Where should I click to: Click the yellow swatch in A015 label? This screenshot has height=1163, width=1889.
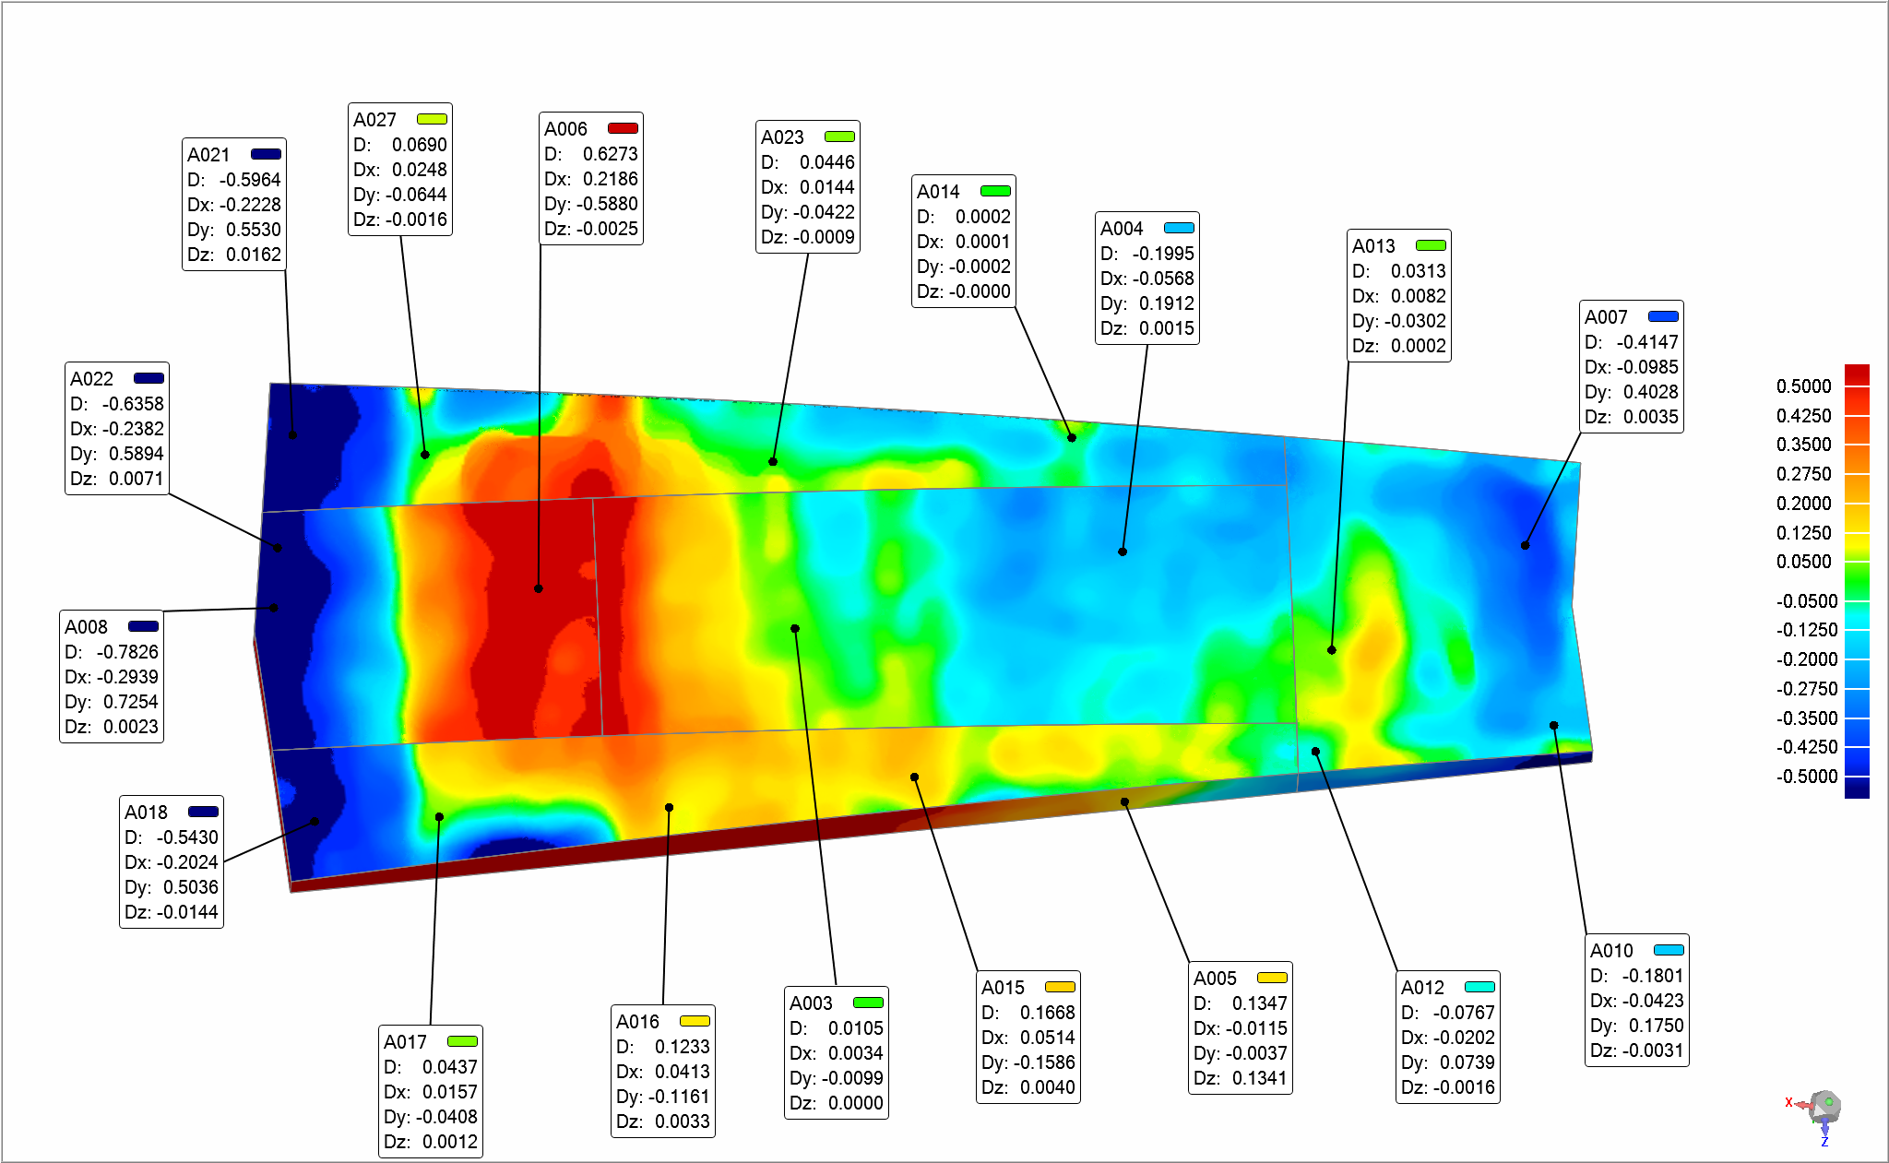tap(1060, 987)
